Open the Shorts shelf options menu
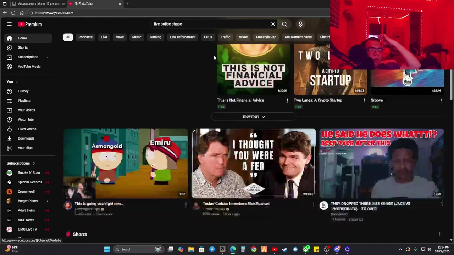The width and height of the screenshot is (454, 255). [x=439, y=234]
